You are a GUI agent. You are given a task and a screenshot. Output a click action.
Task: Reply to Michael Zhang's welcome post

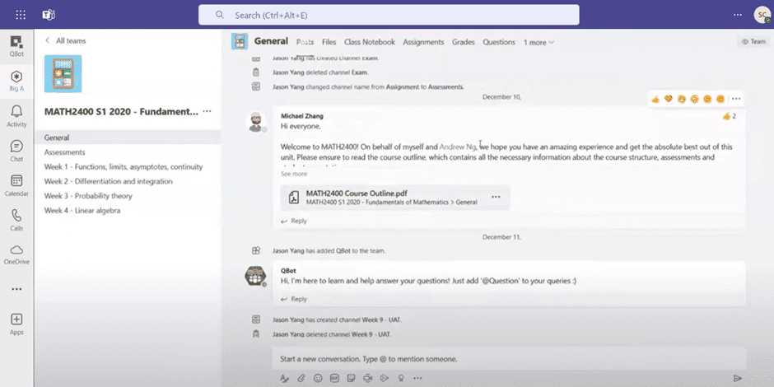294,221
